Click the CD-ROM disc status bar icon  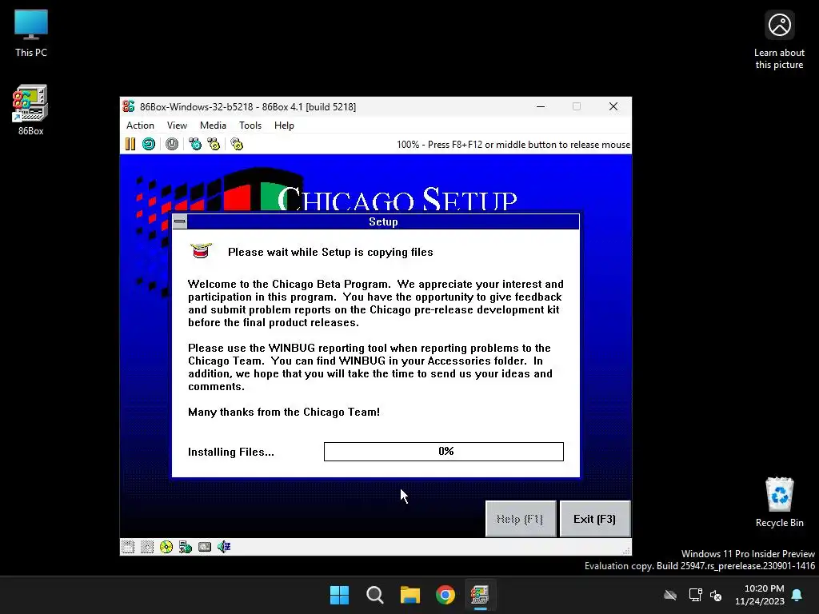tap(166, 547)
